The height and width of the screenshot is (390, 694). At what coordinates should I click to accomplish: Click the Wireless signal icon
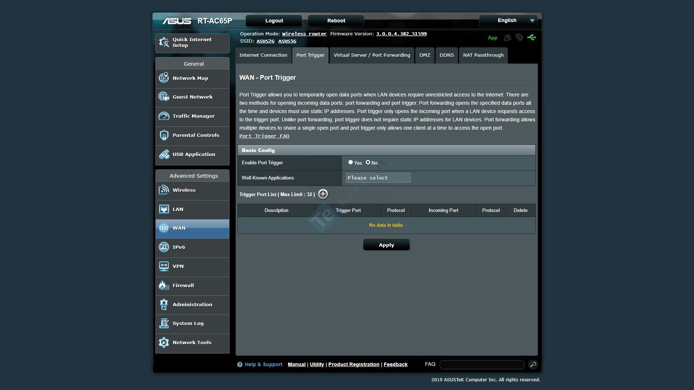coord(164,190)
